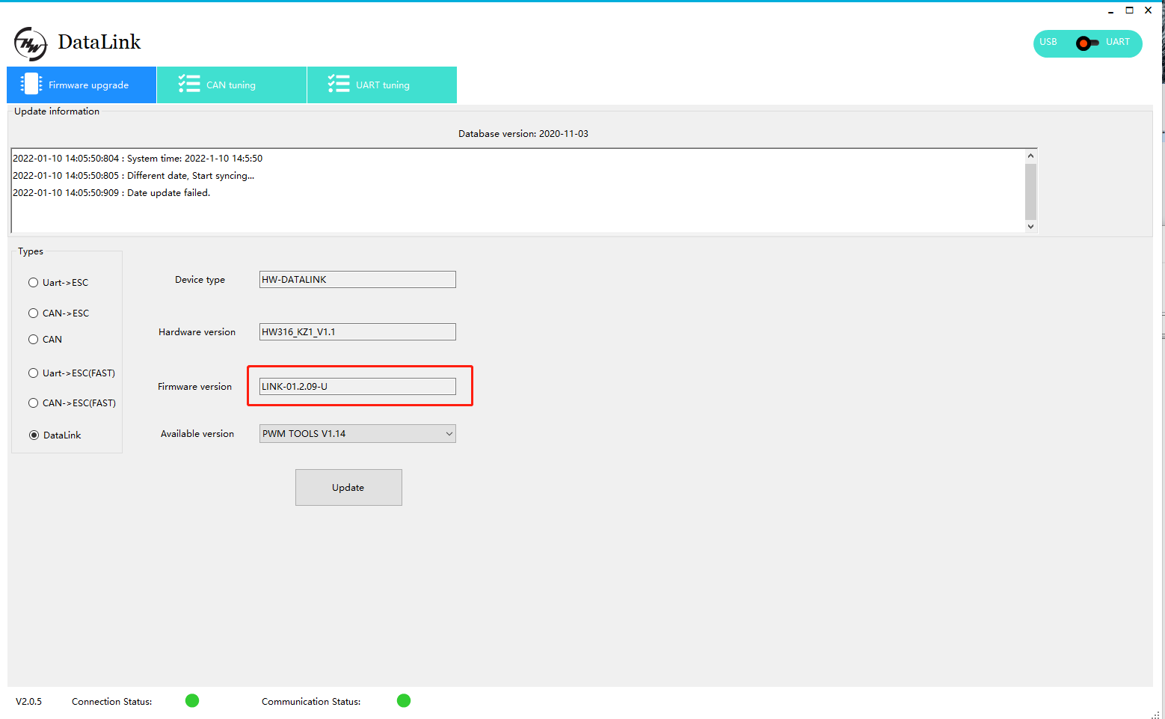Click the HW DataLink logo icon
The height and width of the screenshot is (719, 1165).
click(x=30, y=43)
